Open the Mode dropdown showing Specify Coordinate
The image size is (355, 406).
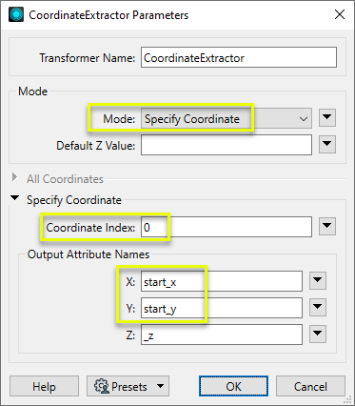click(x=227, y=118)
